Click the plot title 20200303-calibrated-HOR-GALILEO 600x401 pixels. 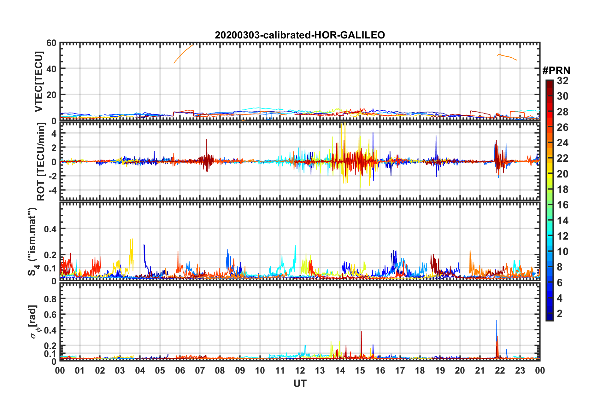(300, 35)
